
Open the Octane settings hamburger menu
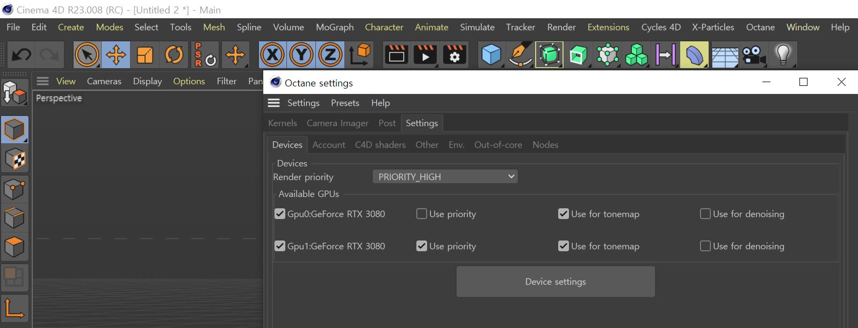[x=274, y=103]
